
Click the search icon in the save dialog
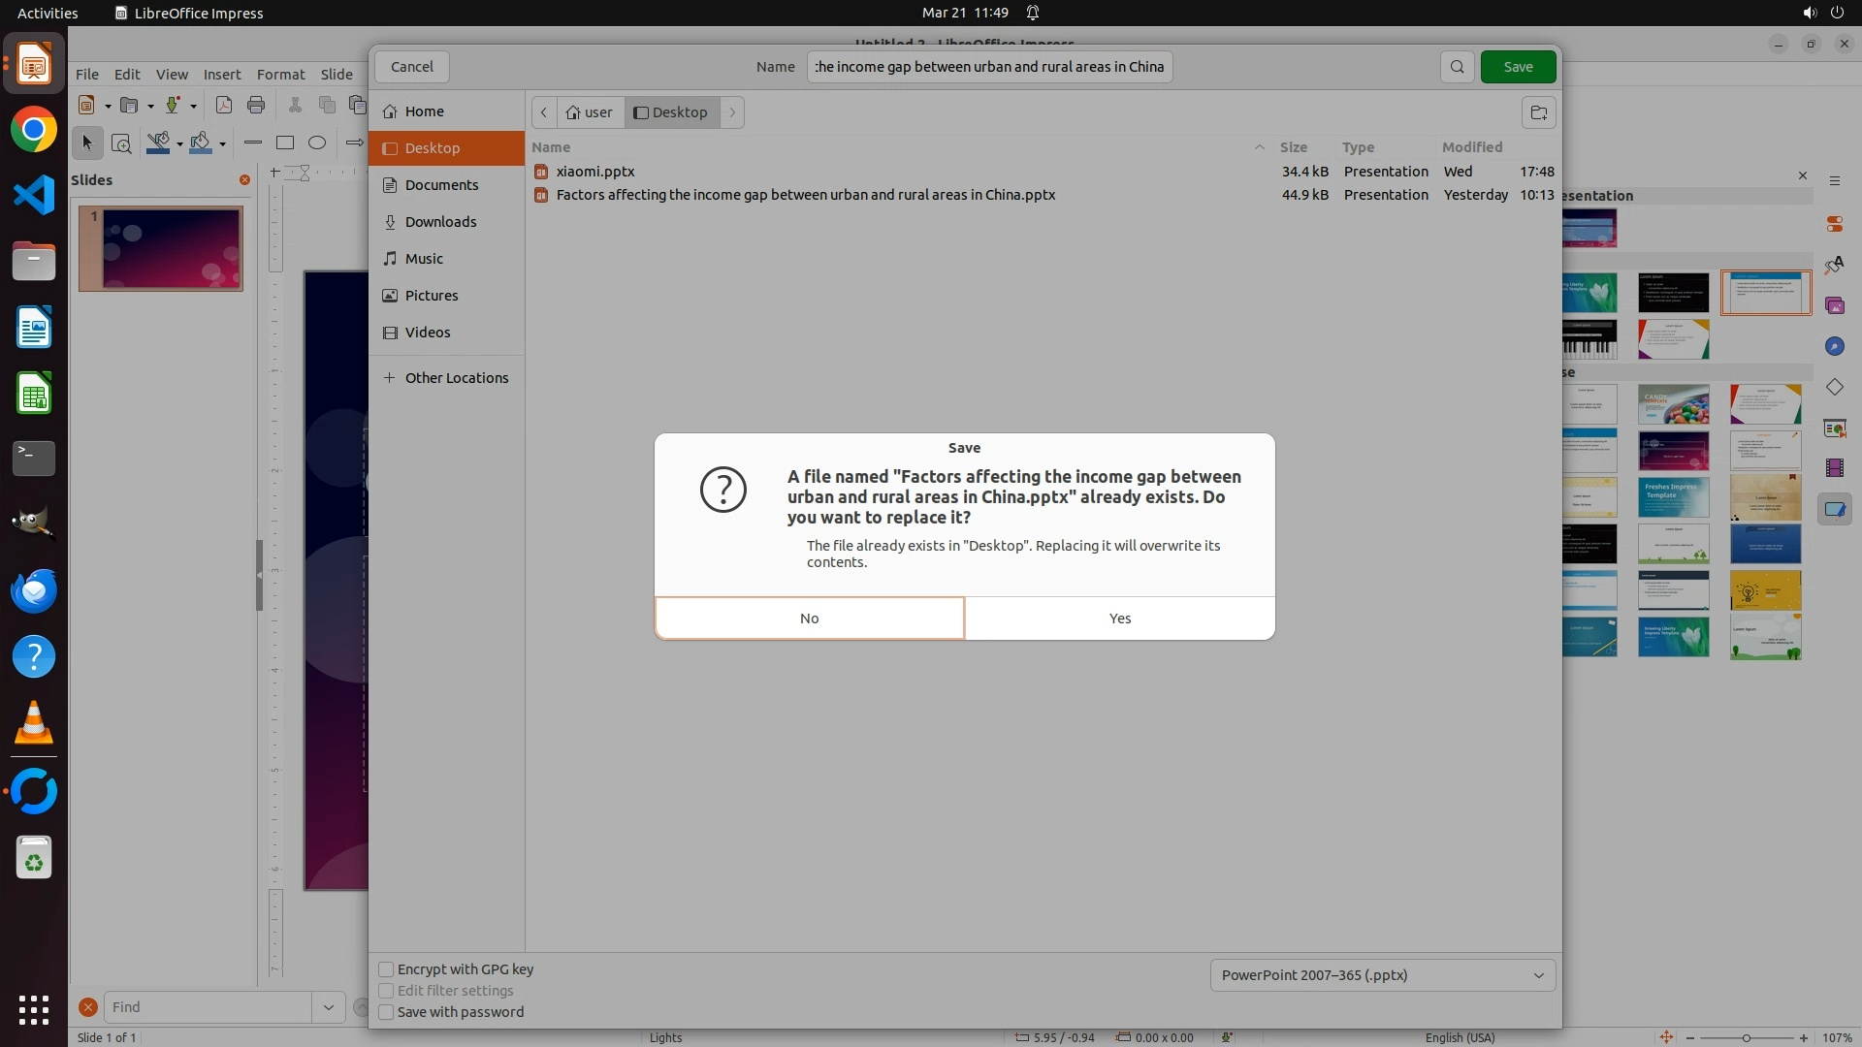coord(1457,67)
